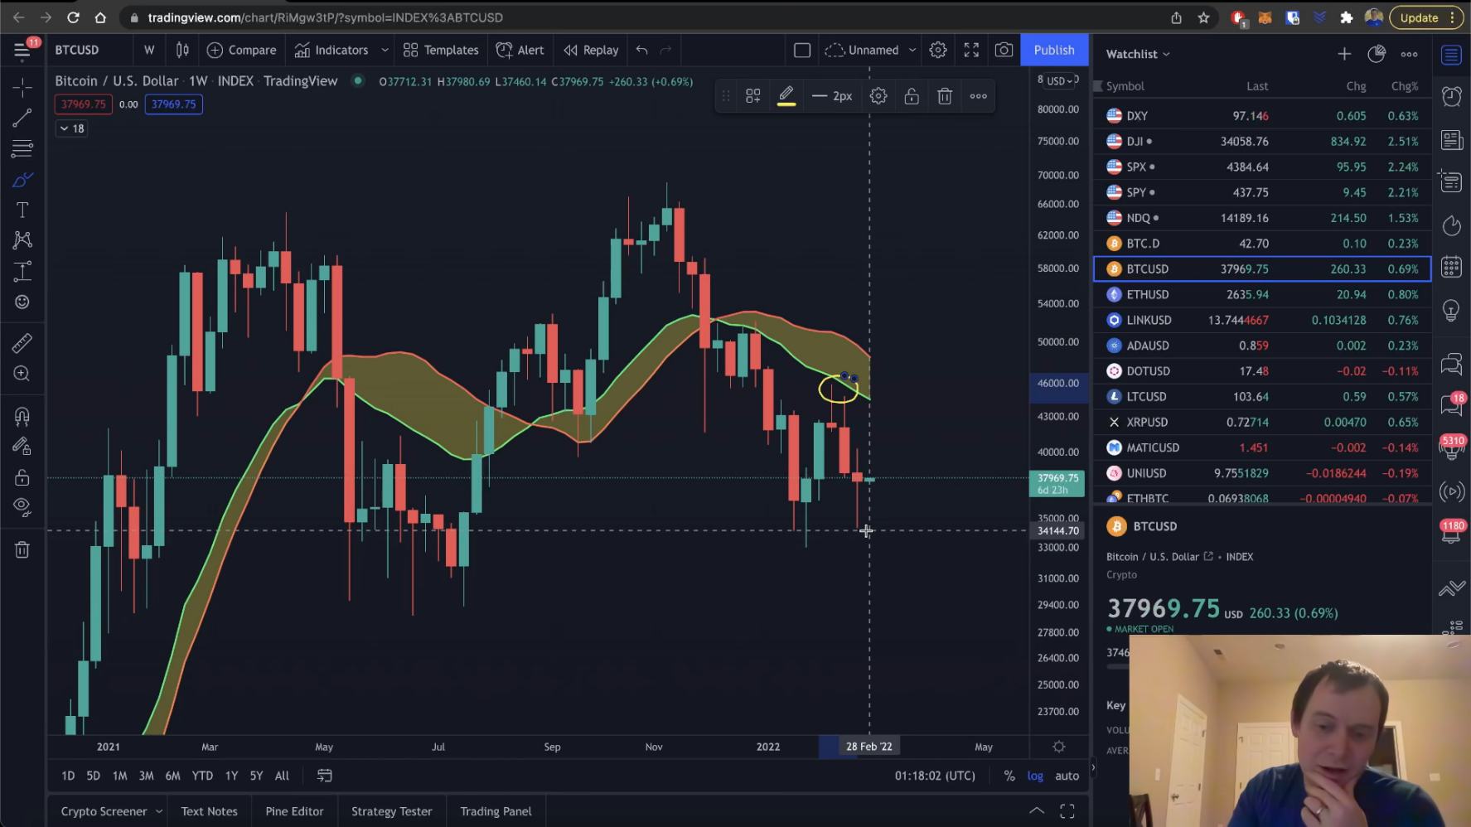Open the USD currency dropdown on price scale
This screenshot has width=1471, height=827.
(1059, 80)
